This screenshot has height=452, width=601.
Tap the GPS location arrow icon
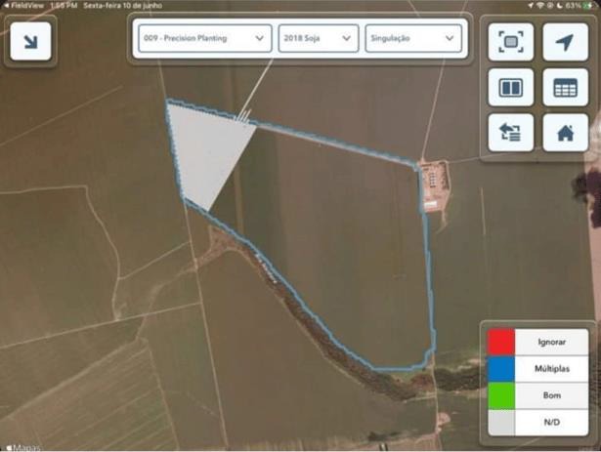tap(565, 42)
